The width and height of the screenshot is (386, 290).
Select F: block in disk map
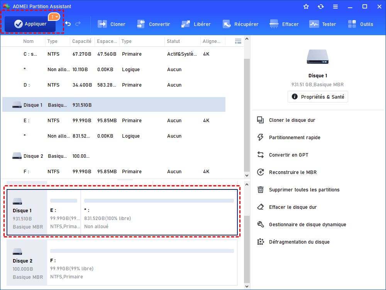(142, 263)
